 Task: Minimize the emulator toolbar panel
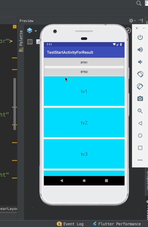click(144, 28)
